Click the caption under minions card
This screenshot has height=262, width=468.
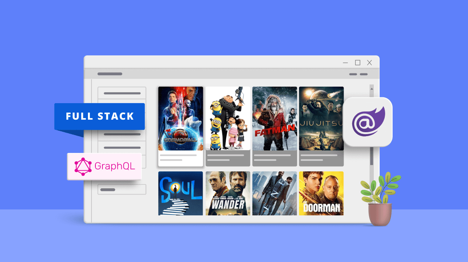point(228,158)
